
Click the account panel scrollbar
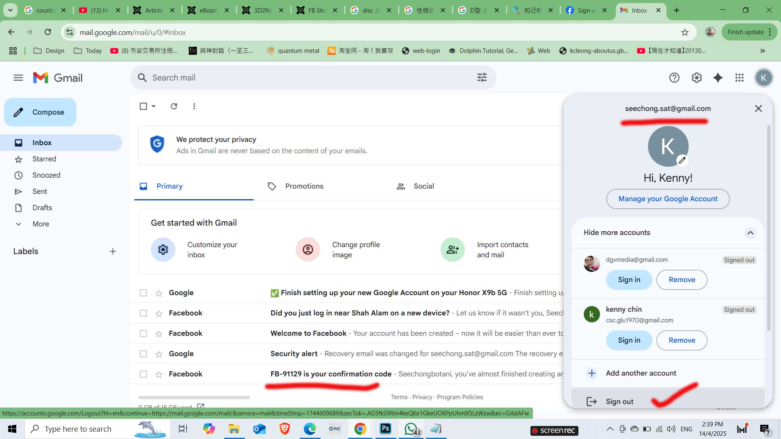click(768, 228)
